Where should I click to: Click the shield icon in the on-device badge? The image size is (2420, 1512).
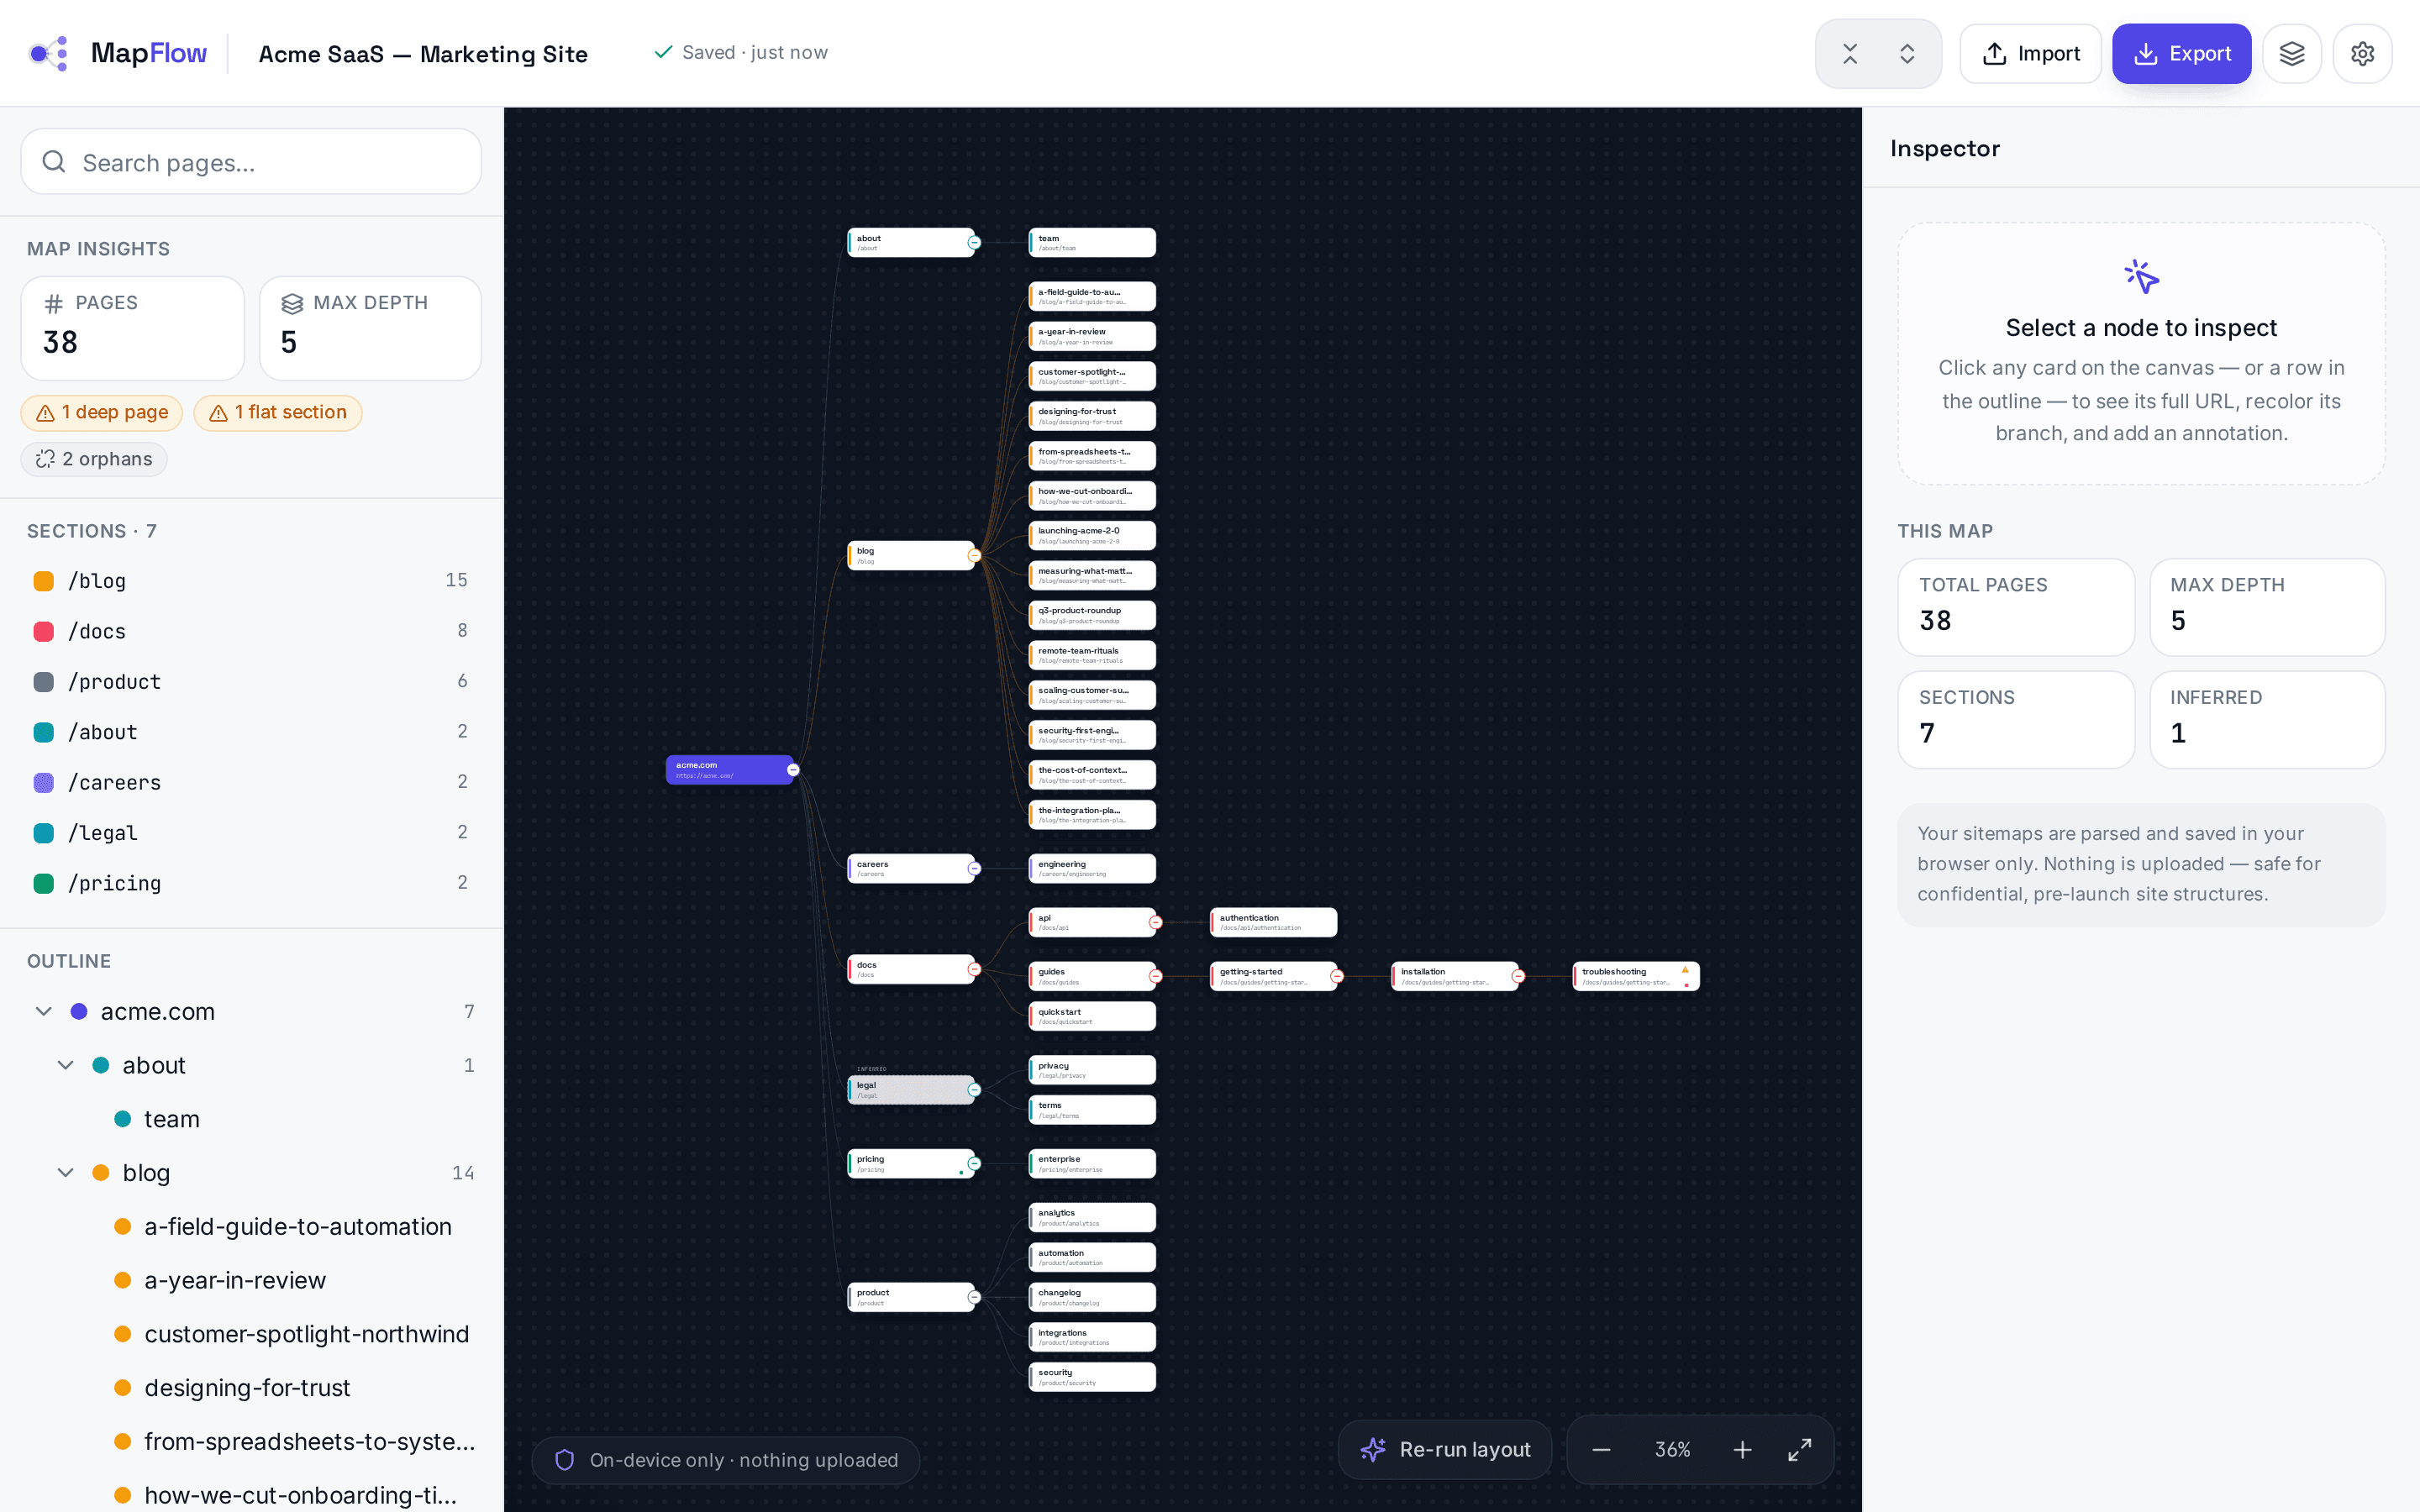tap(565, 1460)
